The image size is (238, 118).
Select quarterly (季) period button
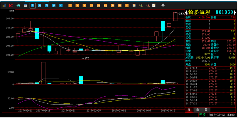click(x=54, y=6)
